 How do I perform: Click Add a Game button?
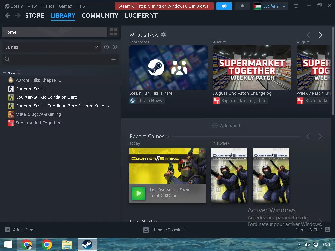(20, 230)
